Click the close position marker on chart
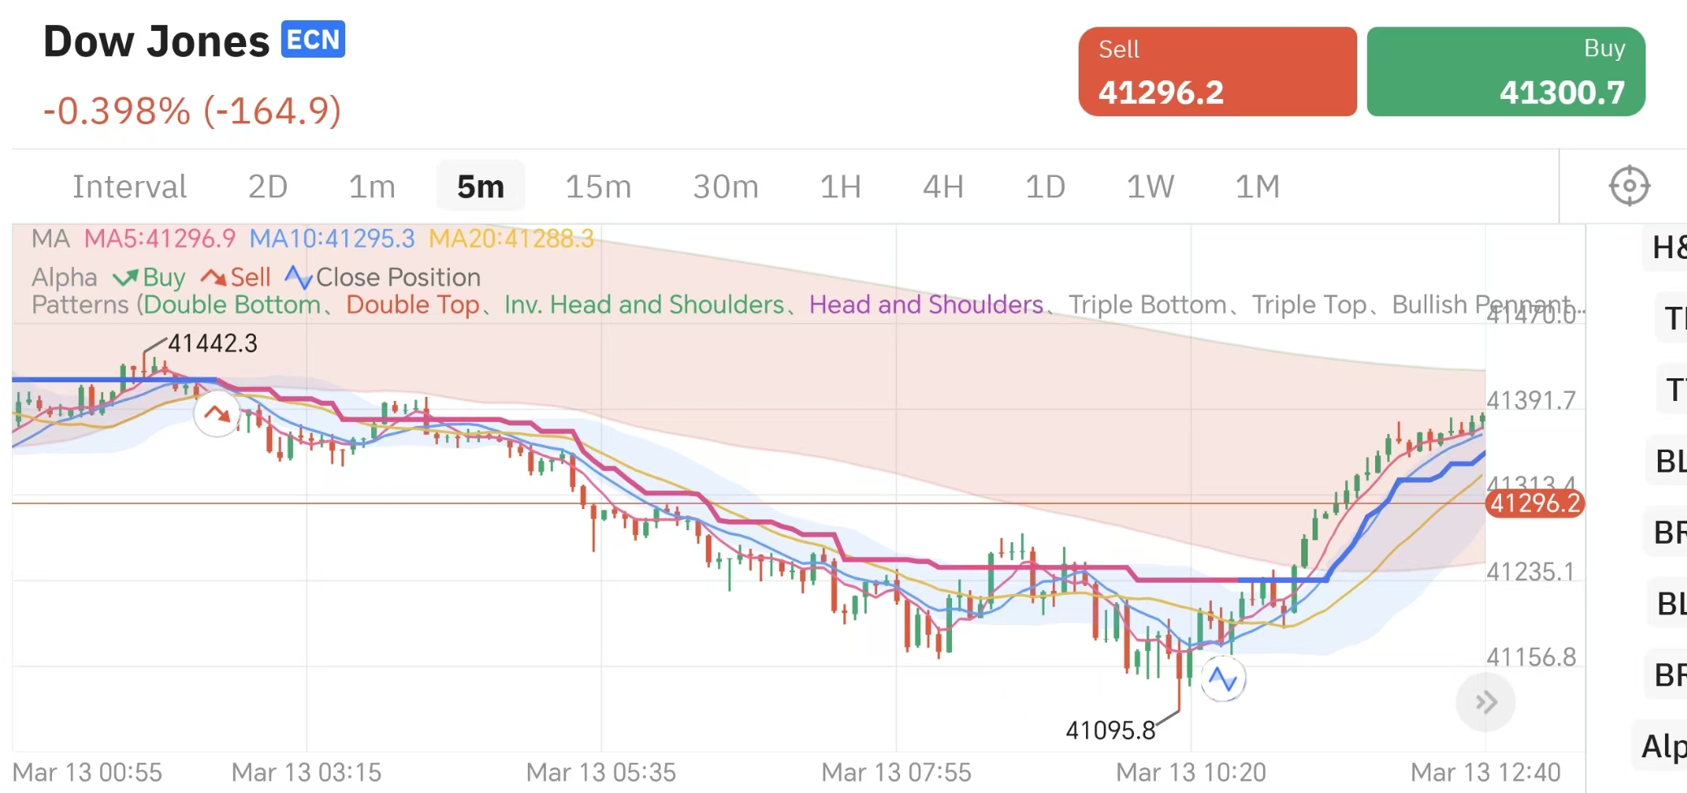 coord(1222,678)
